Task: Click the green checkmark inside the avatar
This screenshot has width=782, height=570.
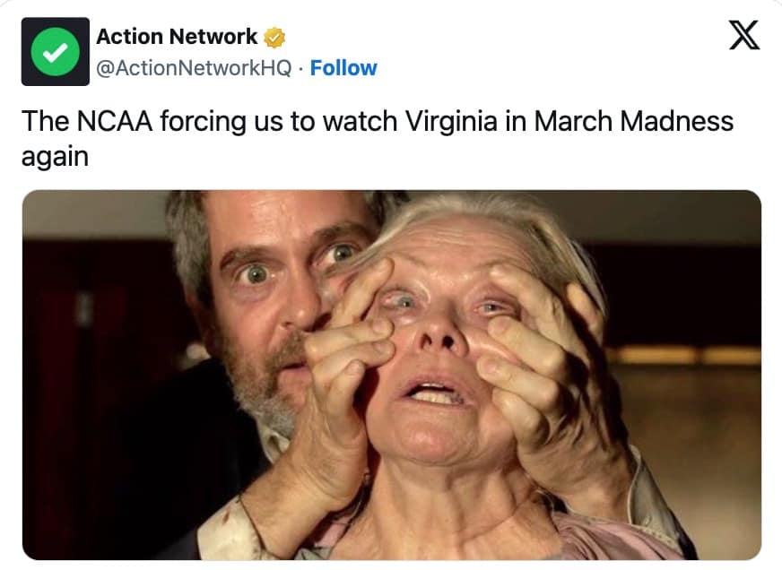Action: tap(56, 52)
